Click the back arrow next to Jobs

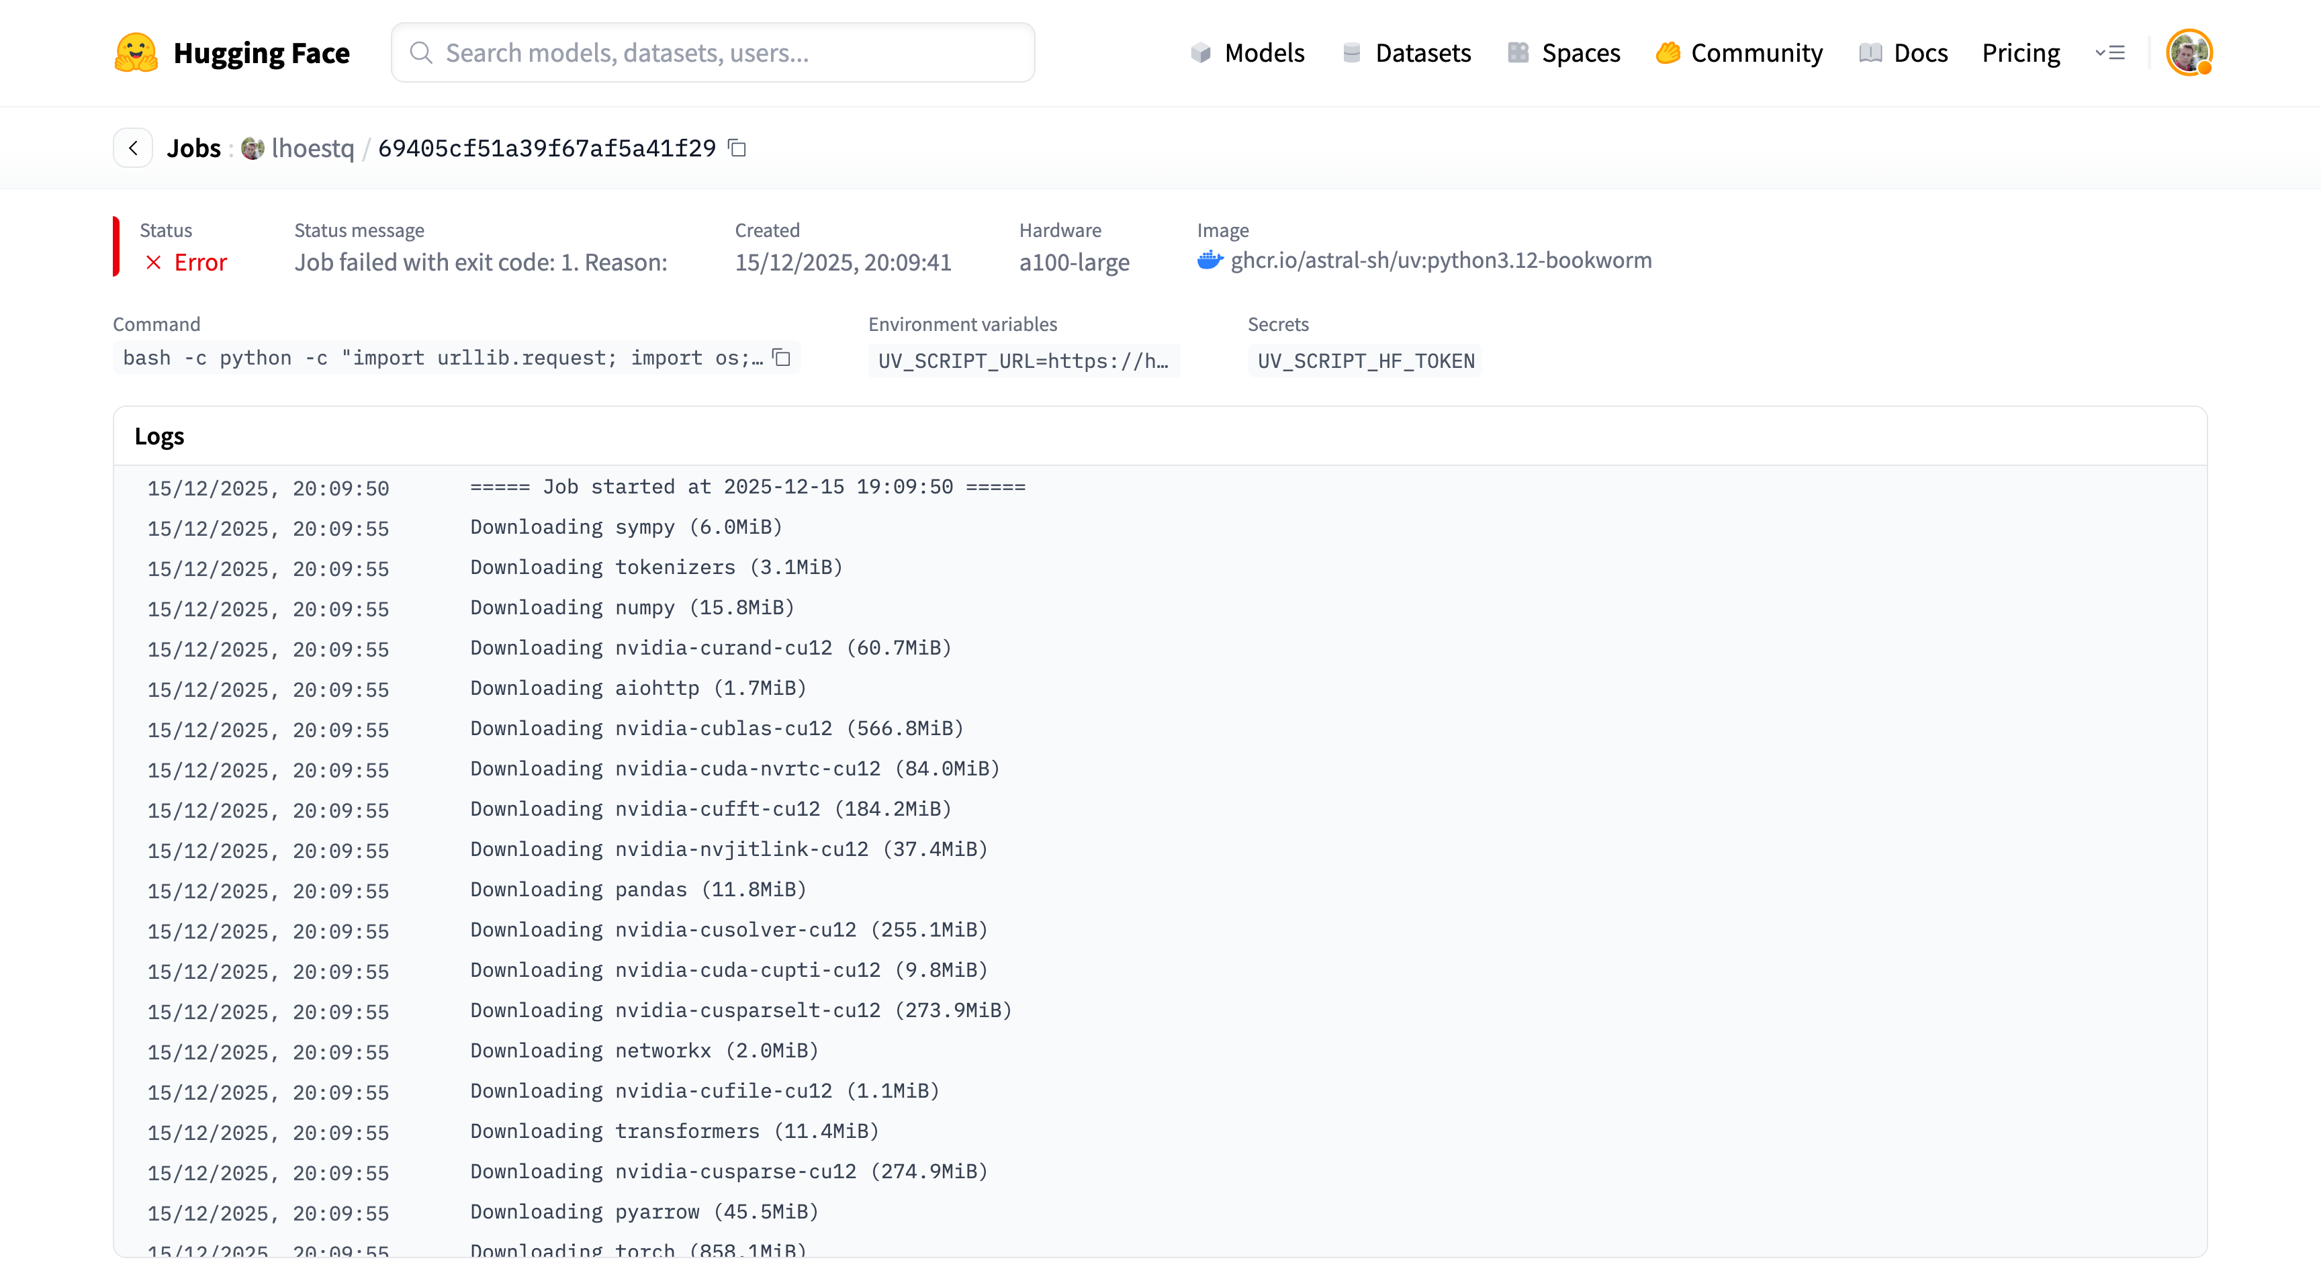pyautogui.click(x=134, y=148)
